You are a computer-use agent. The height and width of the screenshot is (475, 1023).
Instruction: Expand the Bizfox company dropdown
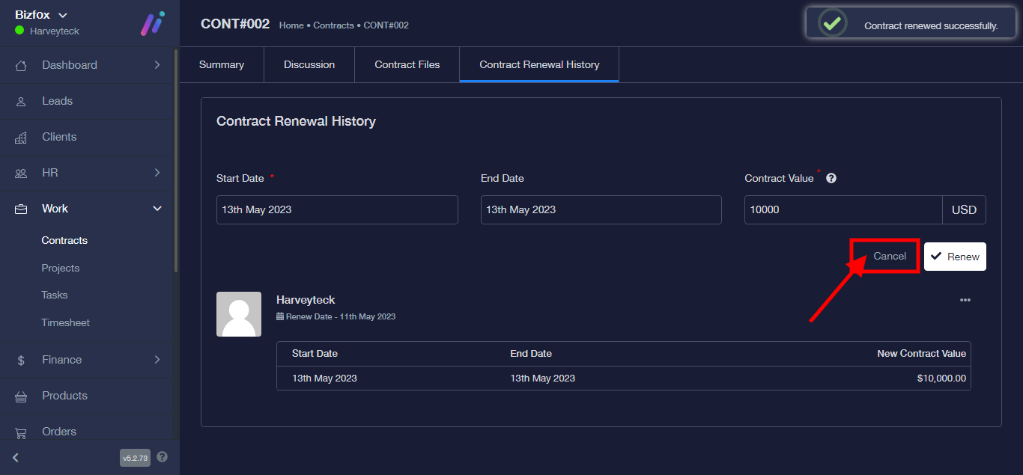[63, 15]
